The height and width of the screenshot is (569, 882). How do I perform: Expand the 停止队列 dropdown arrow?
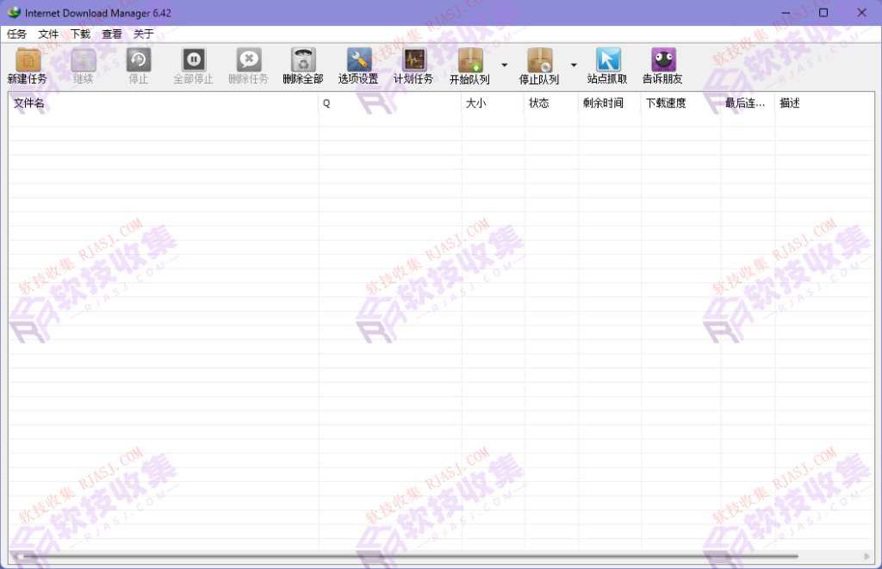click(x=575, y=65)
